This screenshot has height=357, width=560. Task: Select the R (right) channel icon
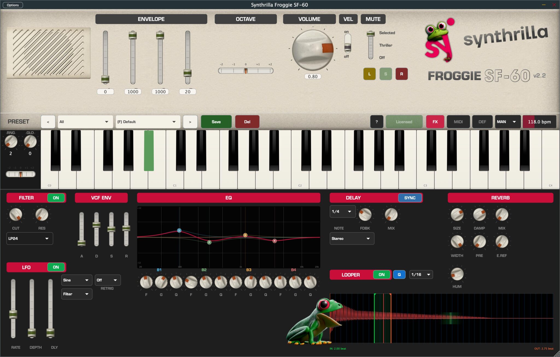(401, 74)
